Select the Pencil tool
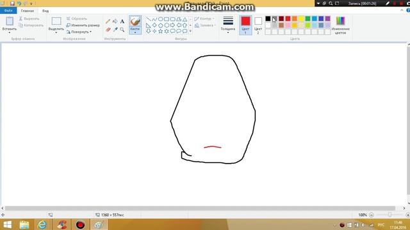 click(108, 21)
